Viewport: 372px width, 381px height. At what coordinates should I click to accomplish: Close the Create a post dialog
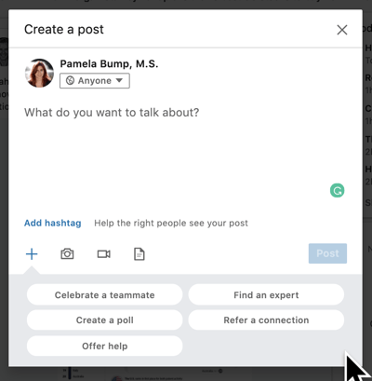point(342,30)
